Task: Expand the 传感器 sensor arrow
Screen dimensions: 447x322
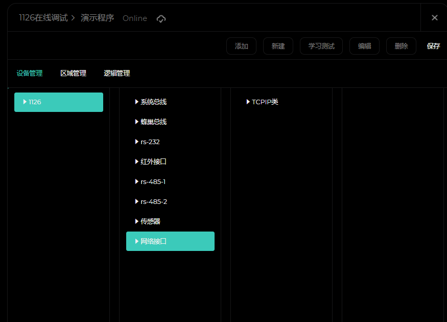Action: coord(137,221)
